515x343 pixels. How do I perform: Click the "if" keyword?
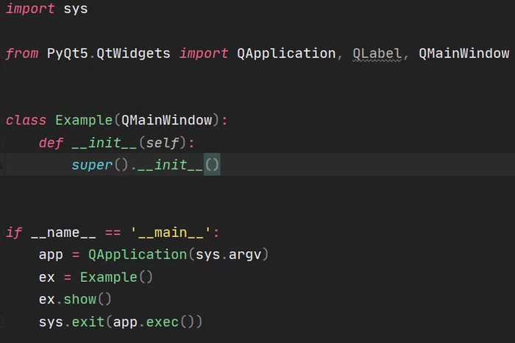pos(14,233)
